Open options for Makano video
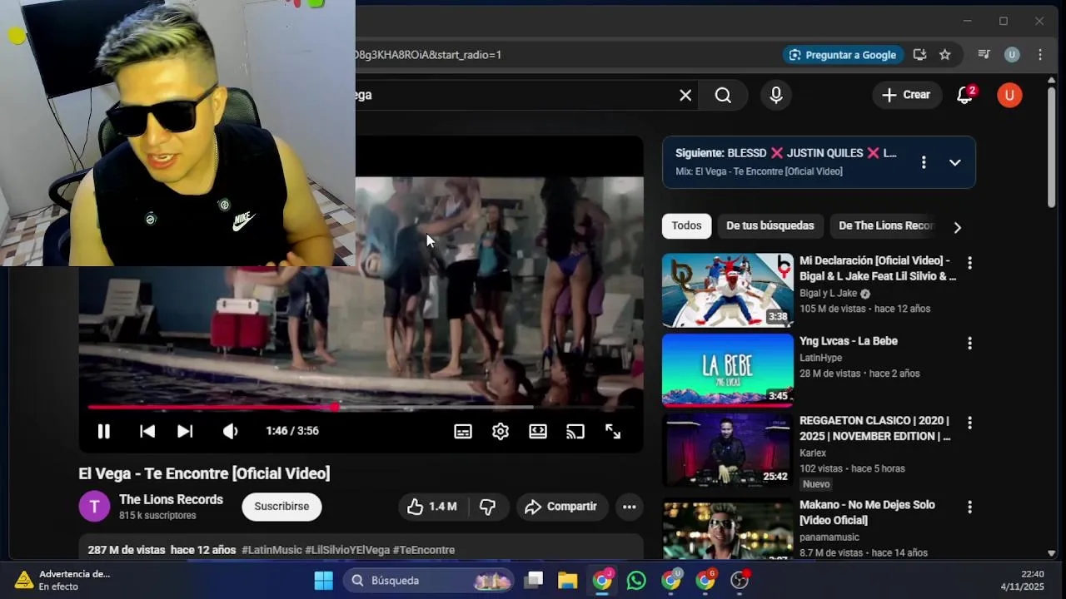 [x=969, y=507]
